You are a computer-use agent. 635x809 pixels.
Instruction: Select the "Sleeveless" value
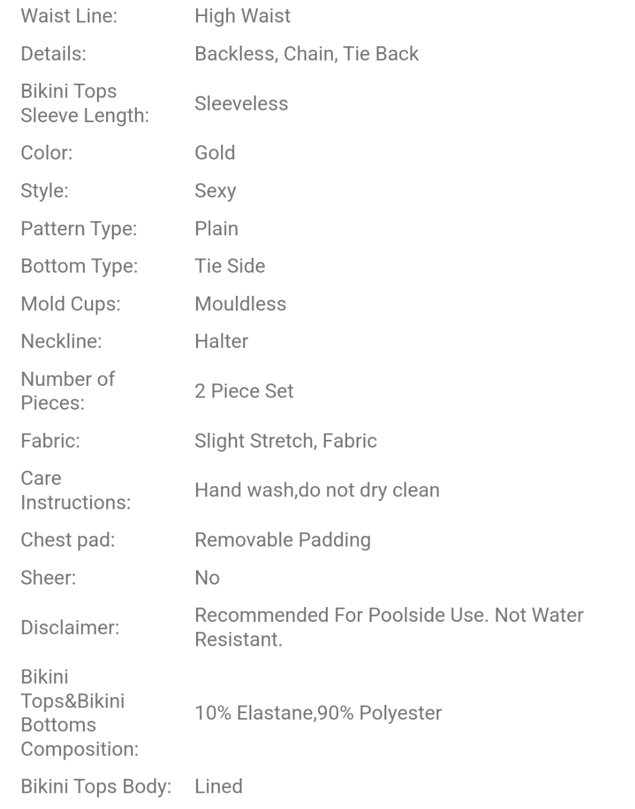(241, 104)
